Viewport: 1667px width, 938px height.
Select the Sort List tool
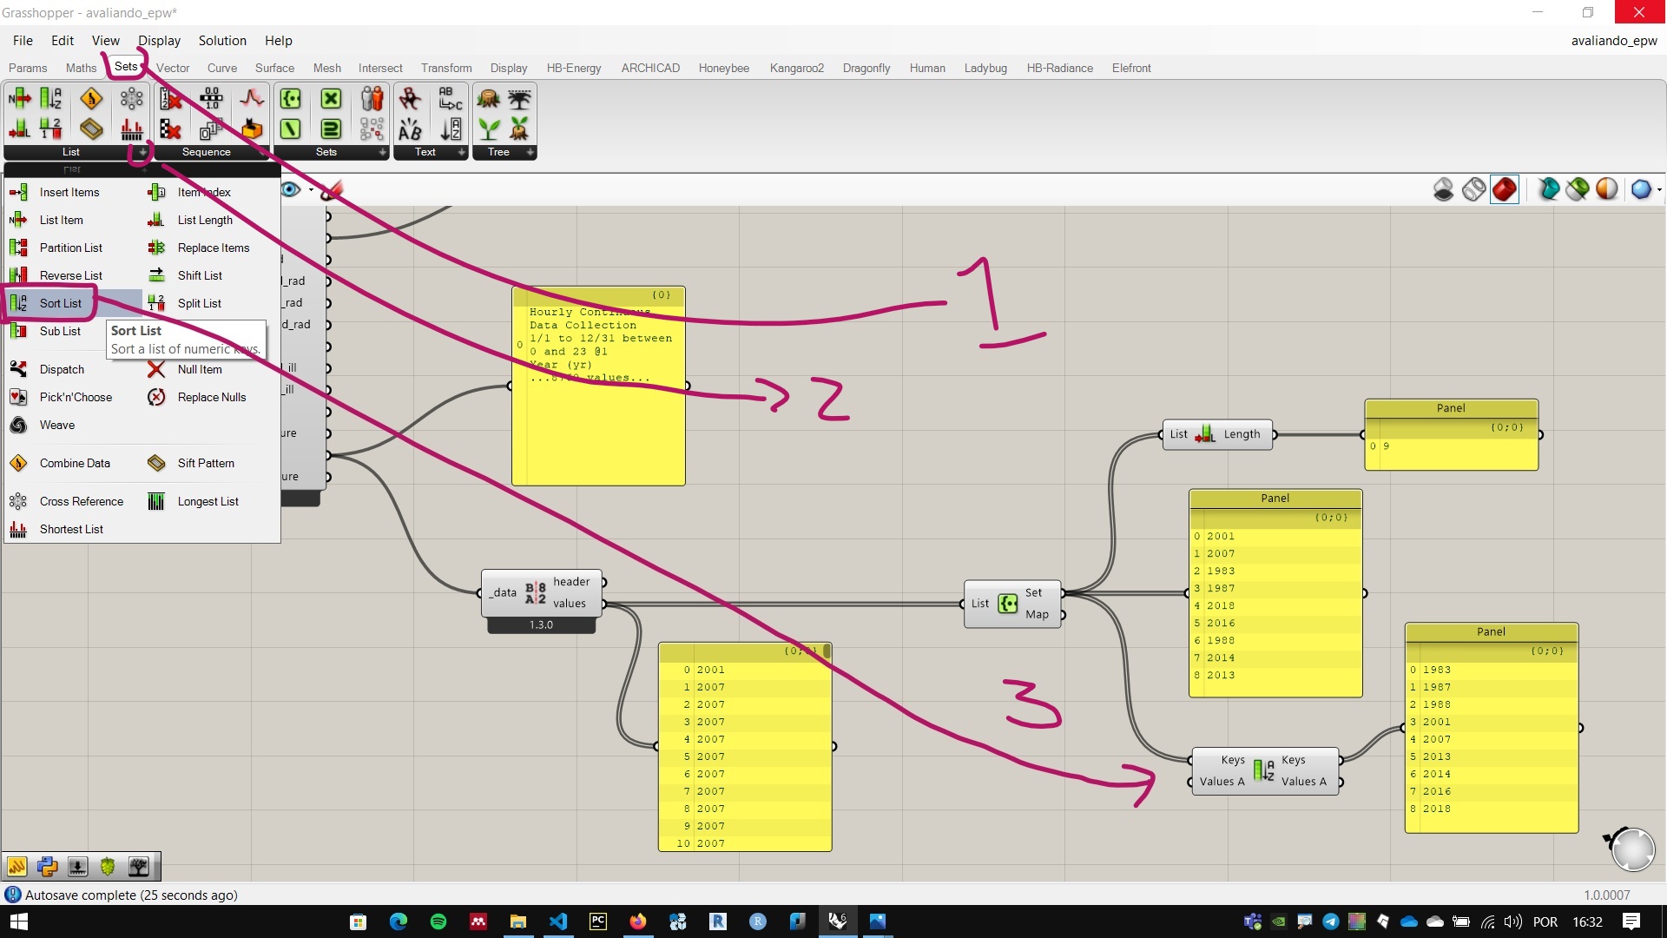tap(61, 302)
